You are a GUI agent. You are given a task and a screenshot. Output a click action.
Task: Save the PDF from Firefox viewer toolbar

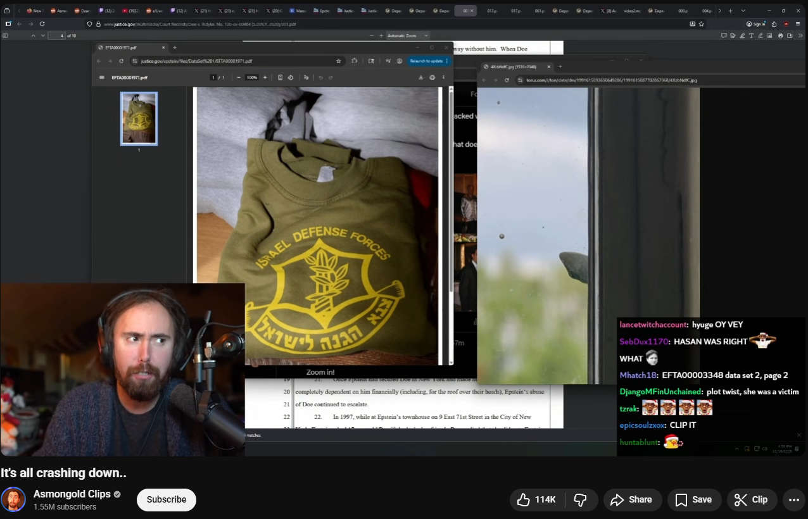[790, 35]
